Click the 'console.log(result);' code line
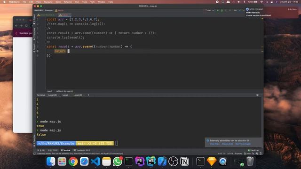 click(x=65, y=38)
